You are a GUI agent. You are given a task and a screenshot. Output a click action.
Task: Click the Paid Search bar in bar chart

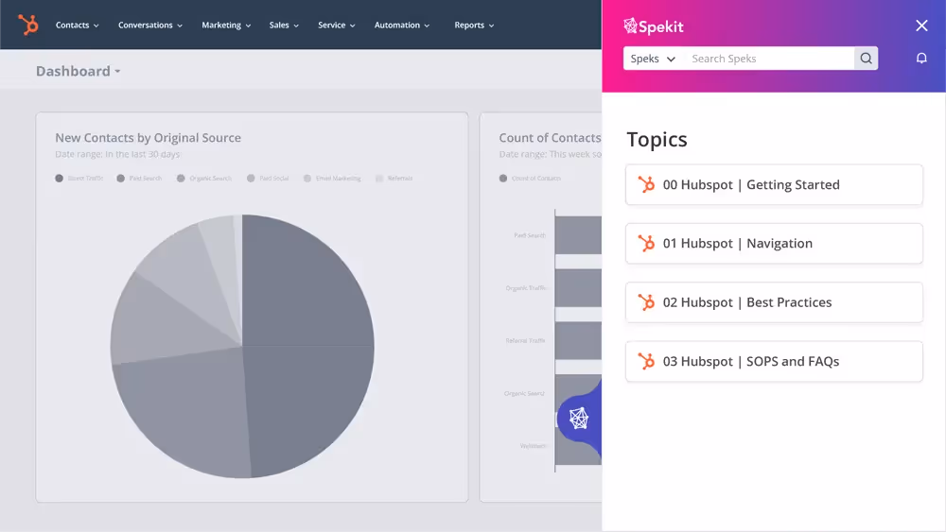[578, 235]
